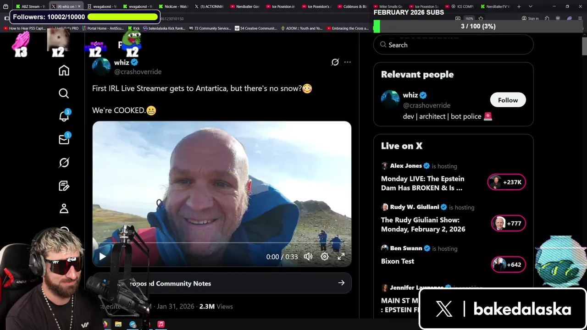
Task: Open 54 Creative Communit bookmark
Action: point(256,28)
